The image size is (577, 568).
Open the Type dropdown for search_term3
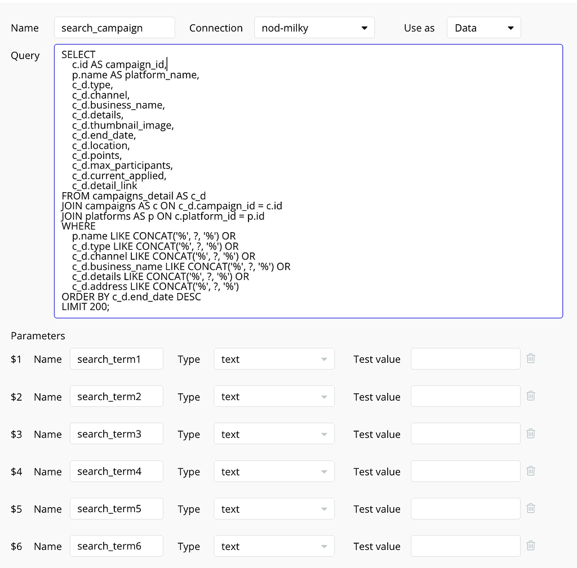point(274,433)
